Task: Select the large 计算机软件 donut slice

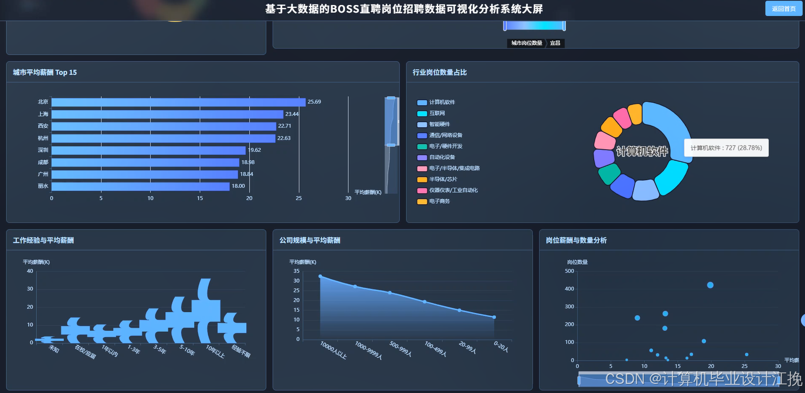Action: 670,126
